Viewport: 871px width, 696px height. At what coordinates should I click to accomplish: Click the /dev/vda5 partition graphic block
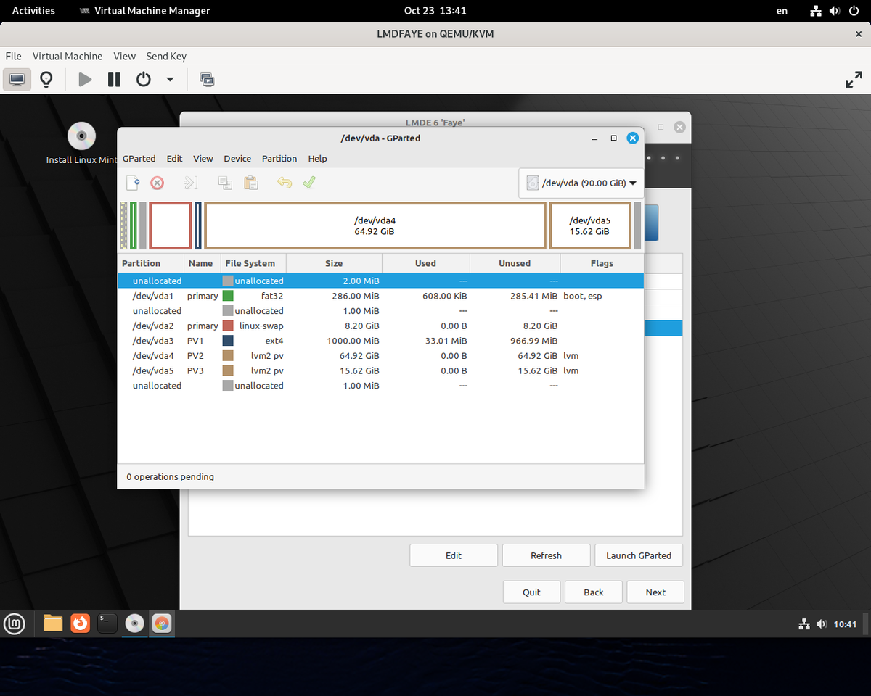pyautogui.click(x=589, y=225)
